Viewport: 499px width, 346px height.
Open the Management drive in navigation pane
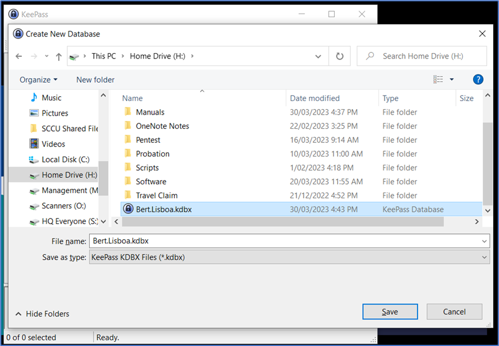(x=64, y=190)
